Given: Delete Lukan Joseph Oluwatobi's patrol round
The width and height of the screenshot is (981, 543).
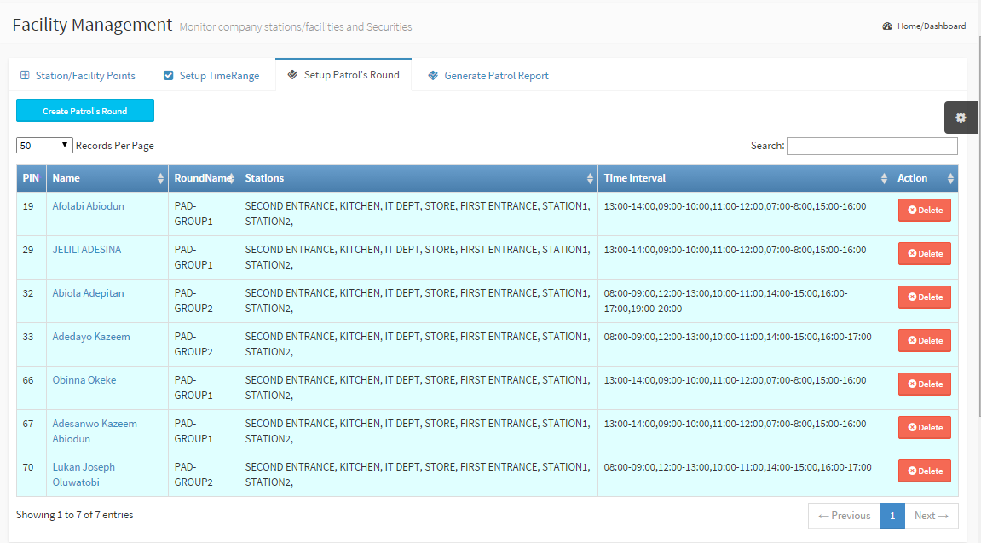Looking at the screenshot, I should pyautogui.click(x=925, y=471).
